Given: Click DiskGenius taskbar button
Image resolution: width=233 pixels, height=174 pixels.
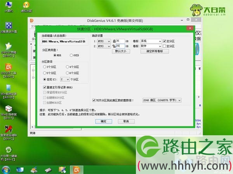Looking at the screenshot, I should (x=77, y=170).
